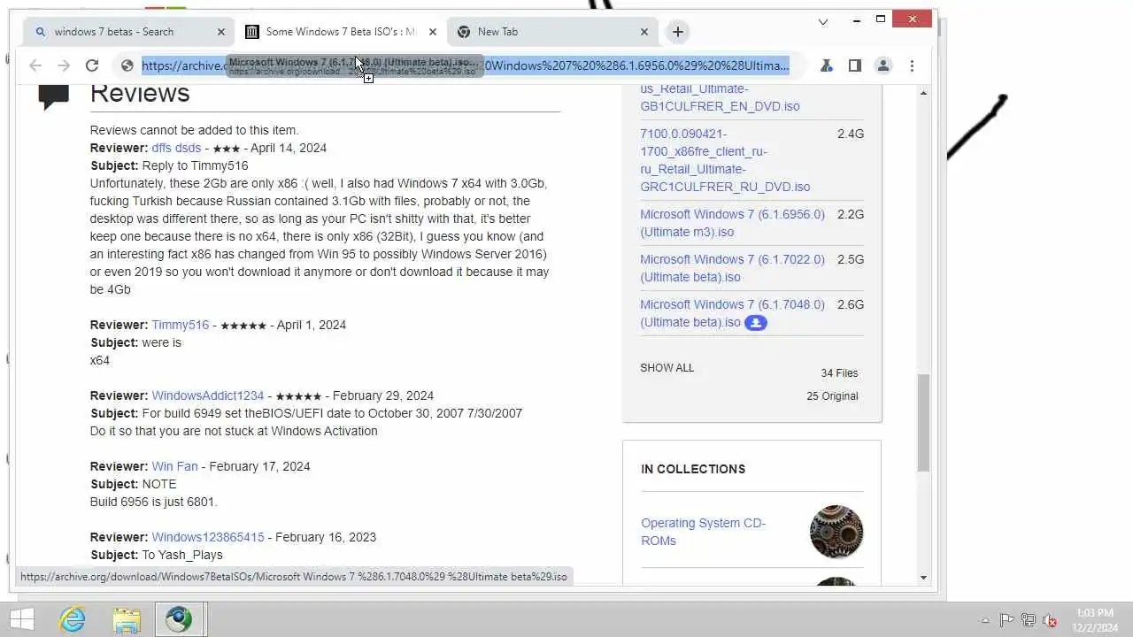Screen dimensions: 1133x637
Task: Open a new tab with plus button
Action: pos(677,32)
